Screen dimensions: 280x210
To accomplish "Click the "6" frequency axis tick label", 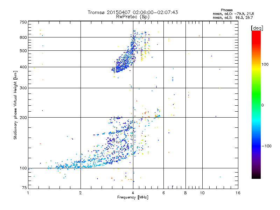I will pyautogui.click(x=163, y=193).
